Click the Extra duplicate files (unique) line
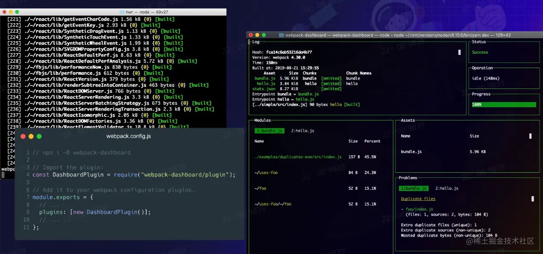The height and width of the screenshot is (254, 543). 439,225
